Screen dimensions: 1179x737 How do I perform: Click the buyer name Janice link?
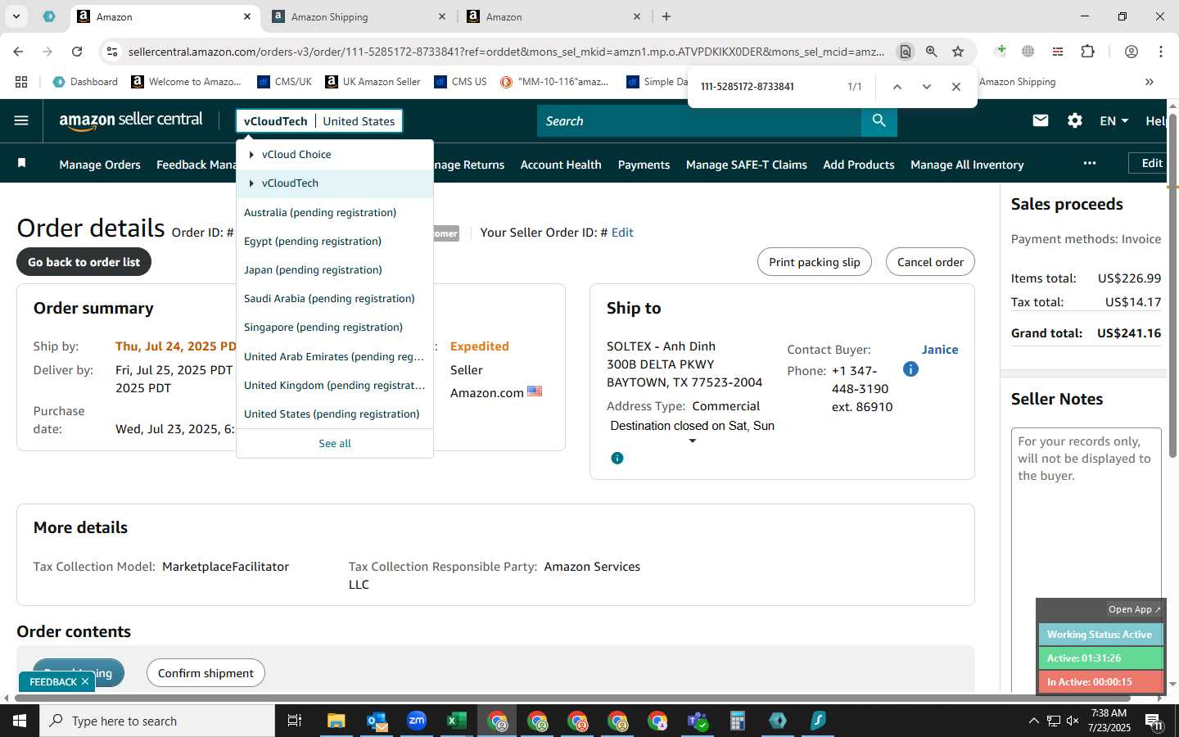click(940, 350)
